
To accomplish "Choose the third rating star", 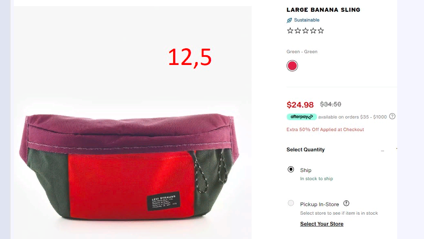I will pos(306,30).
